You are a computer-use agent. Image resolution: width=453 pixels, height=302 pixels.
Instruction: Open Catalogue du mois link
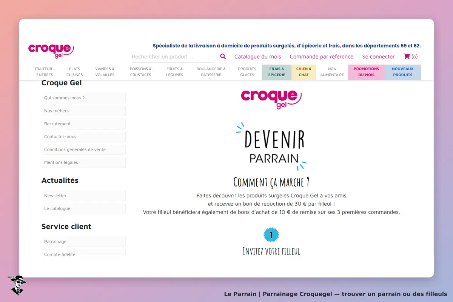tap(258, 57)
